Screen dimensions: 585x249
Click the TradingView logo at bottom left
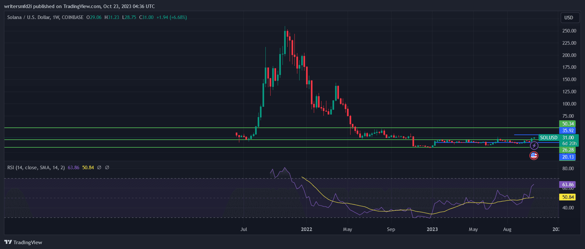pos(23,242)
